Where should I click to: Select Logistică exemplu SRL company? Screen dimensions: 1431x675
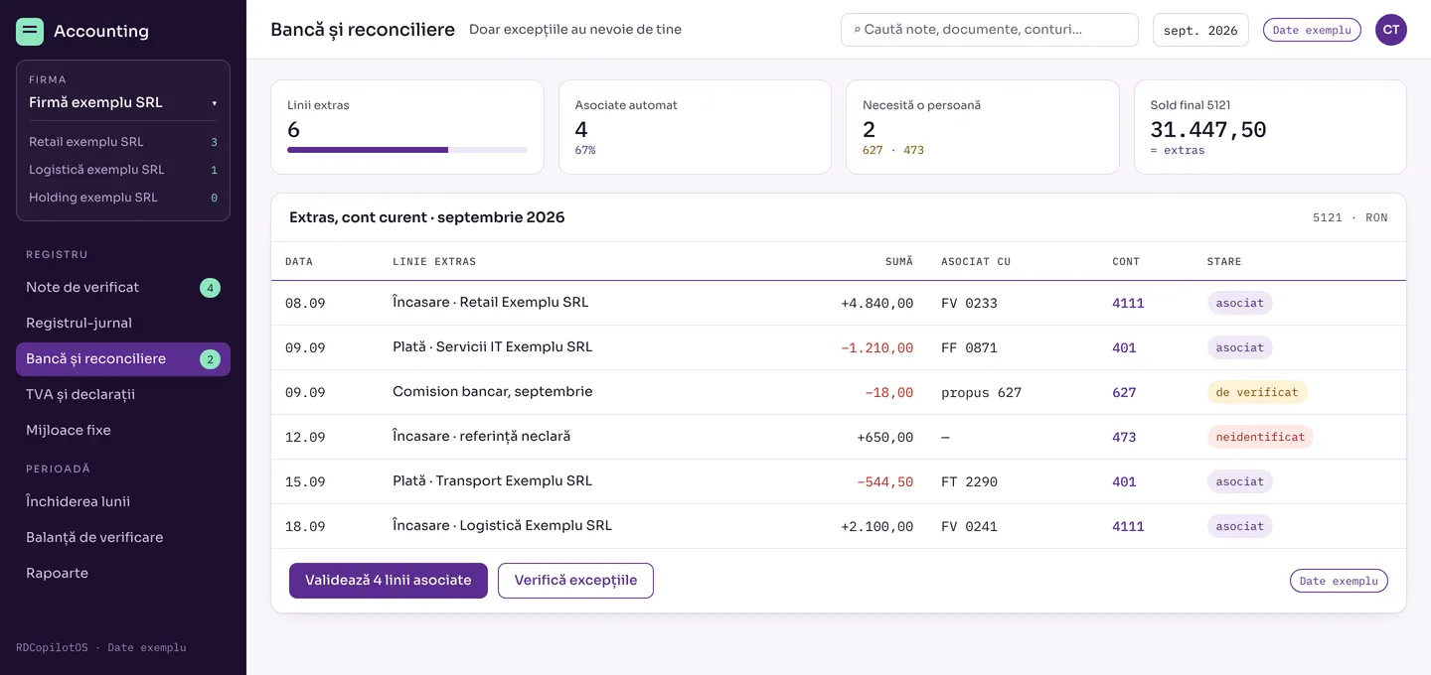[x=123, y=170]
